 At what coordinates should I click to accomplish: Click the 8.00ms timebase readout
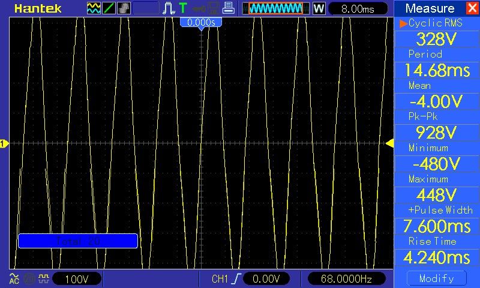358,8
